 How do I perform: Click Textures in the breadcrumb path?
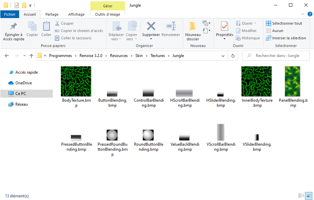[x=158, y=56]
